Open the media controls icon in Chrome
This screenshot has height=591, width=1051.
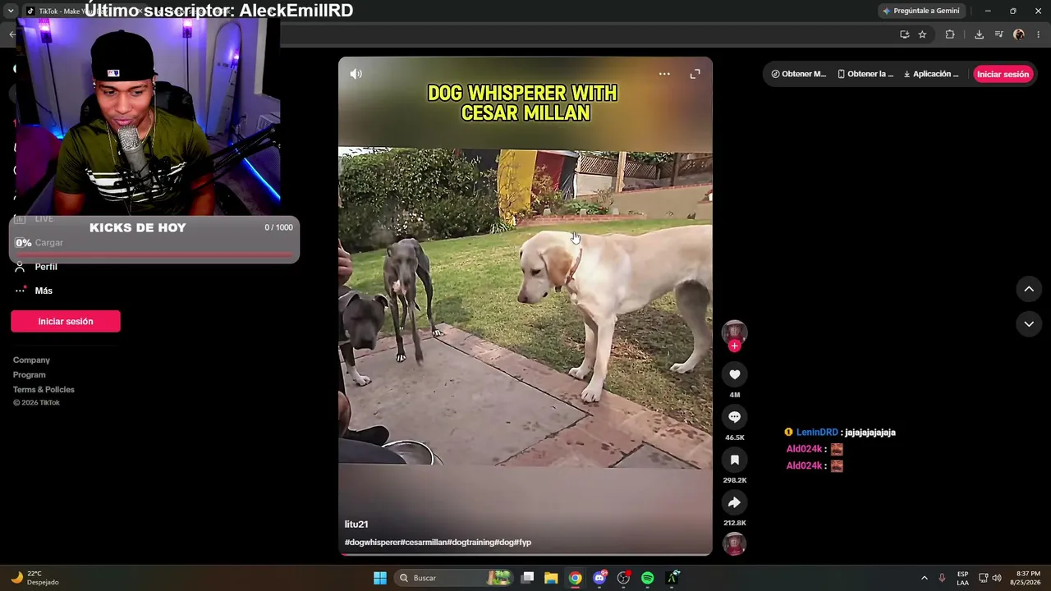click(x=998, y=34)
